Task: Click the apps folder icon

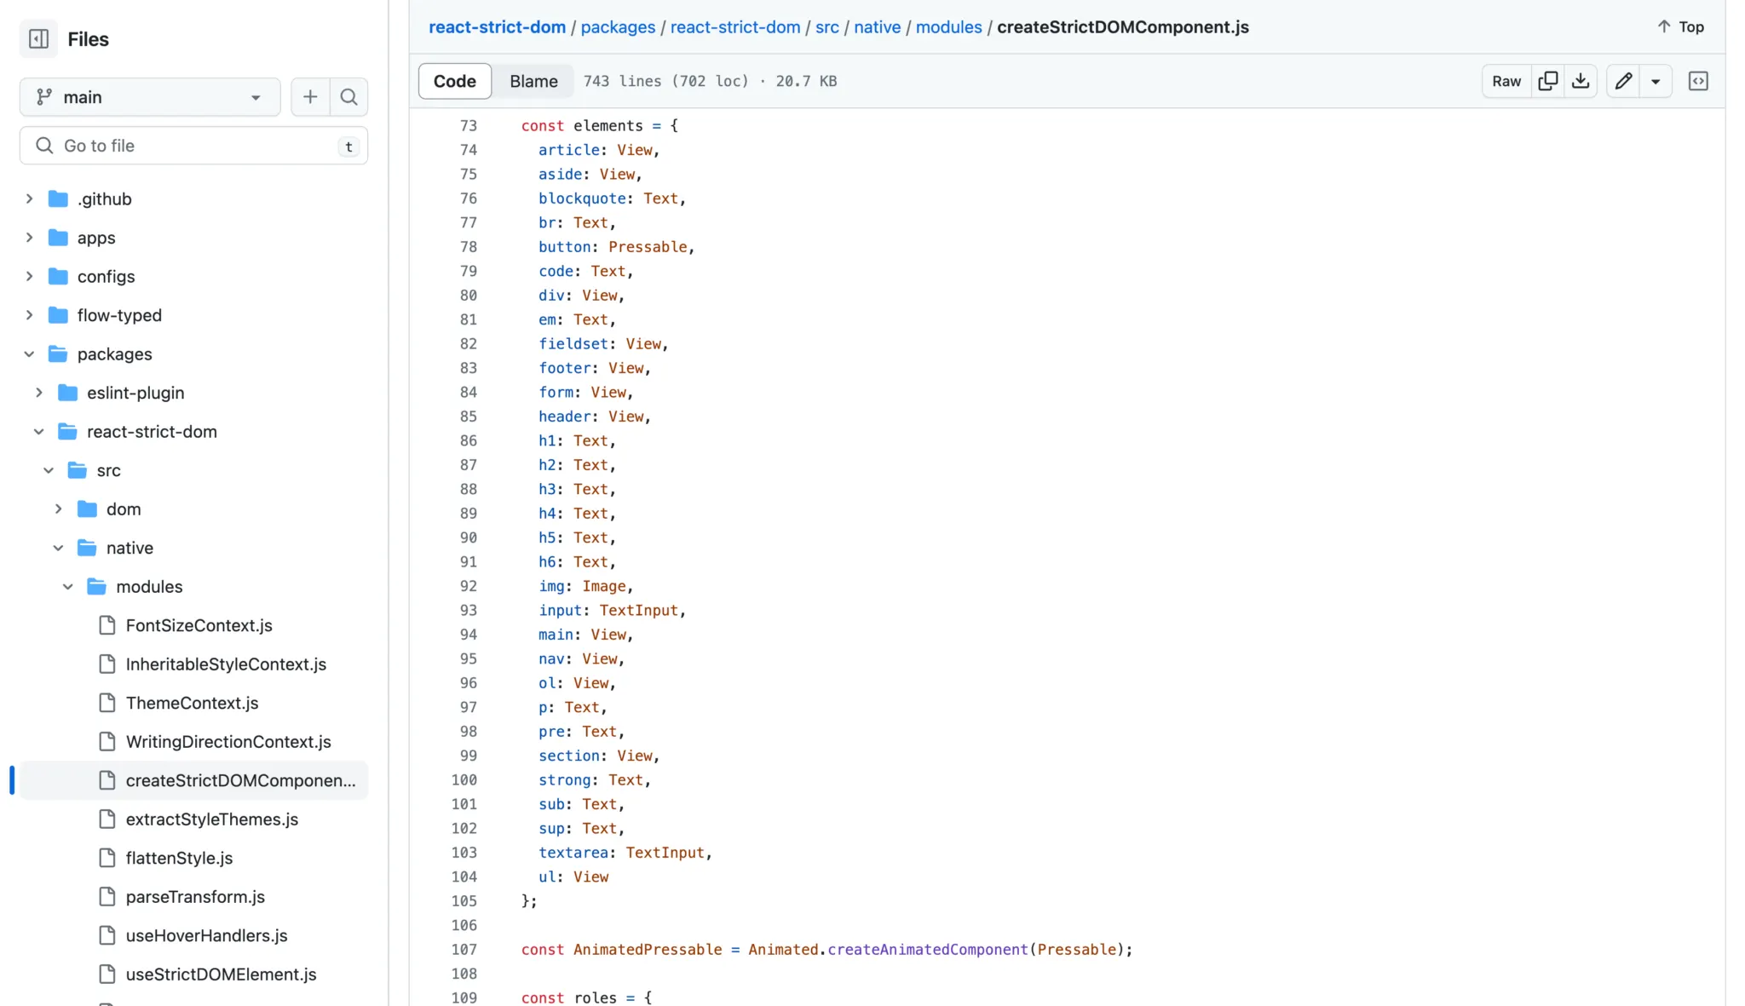Action: [x=58, y=238]
